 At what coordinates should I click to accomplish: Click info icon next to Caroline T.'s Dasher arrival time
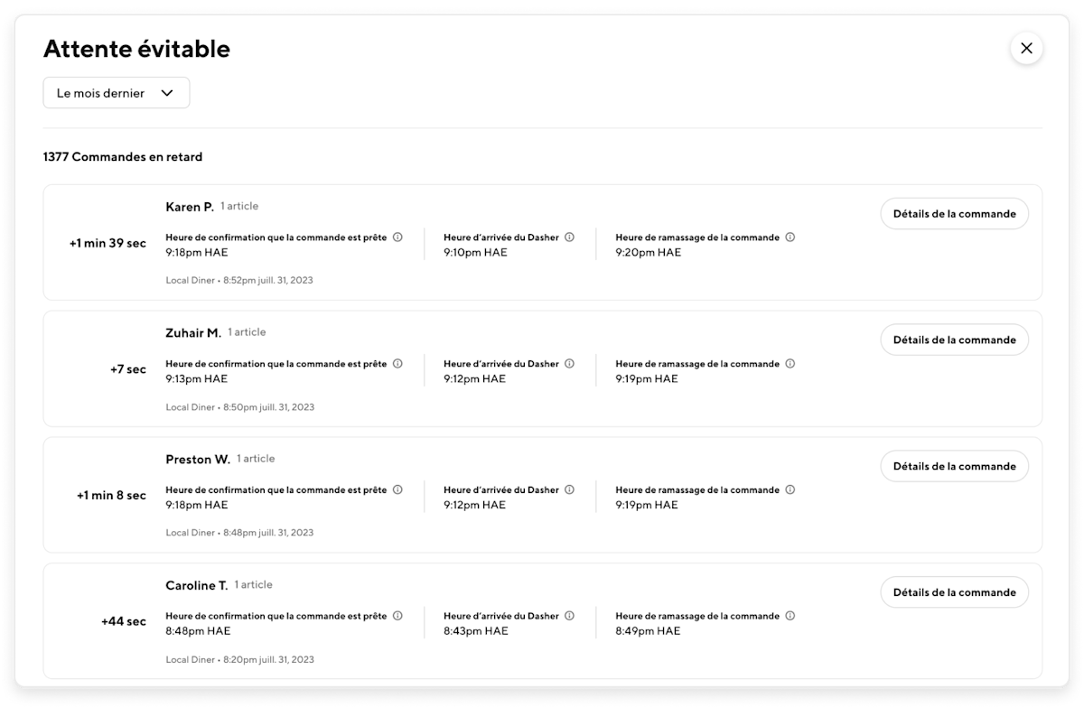pos(569,616)
